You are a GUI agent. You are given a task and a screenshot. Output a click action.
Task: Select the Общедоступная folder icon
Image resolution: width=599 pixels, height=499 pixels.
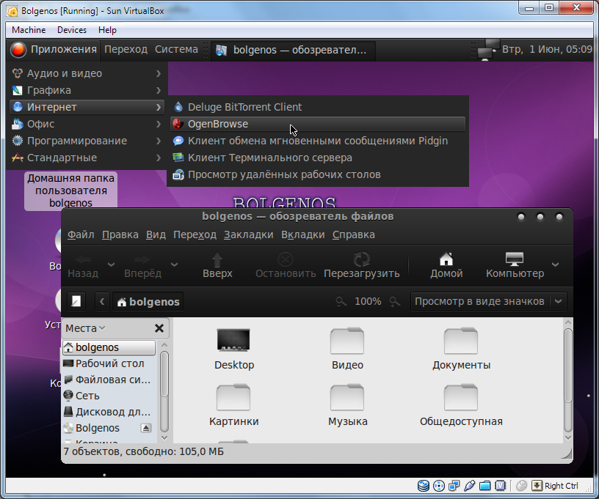[461, 397]
